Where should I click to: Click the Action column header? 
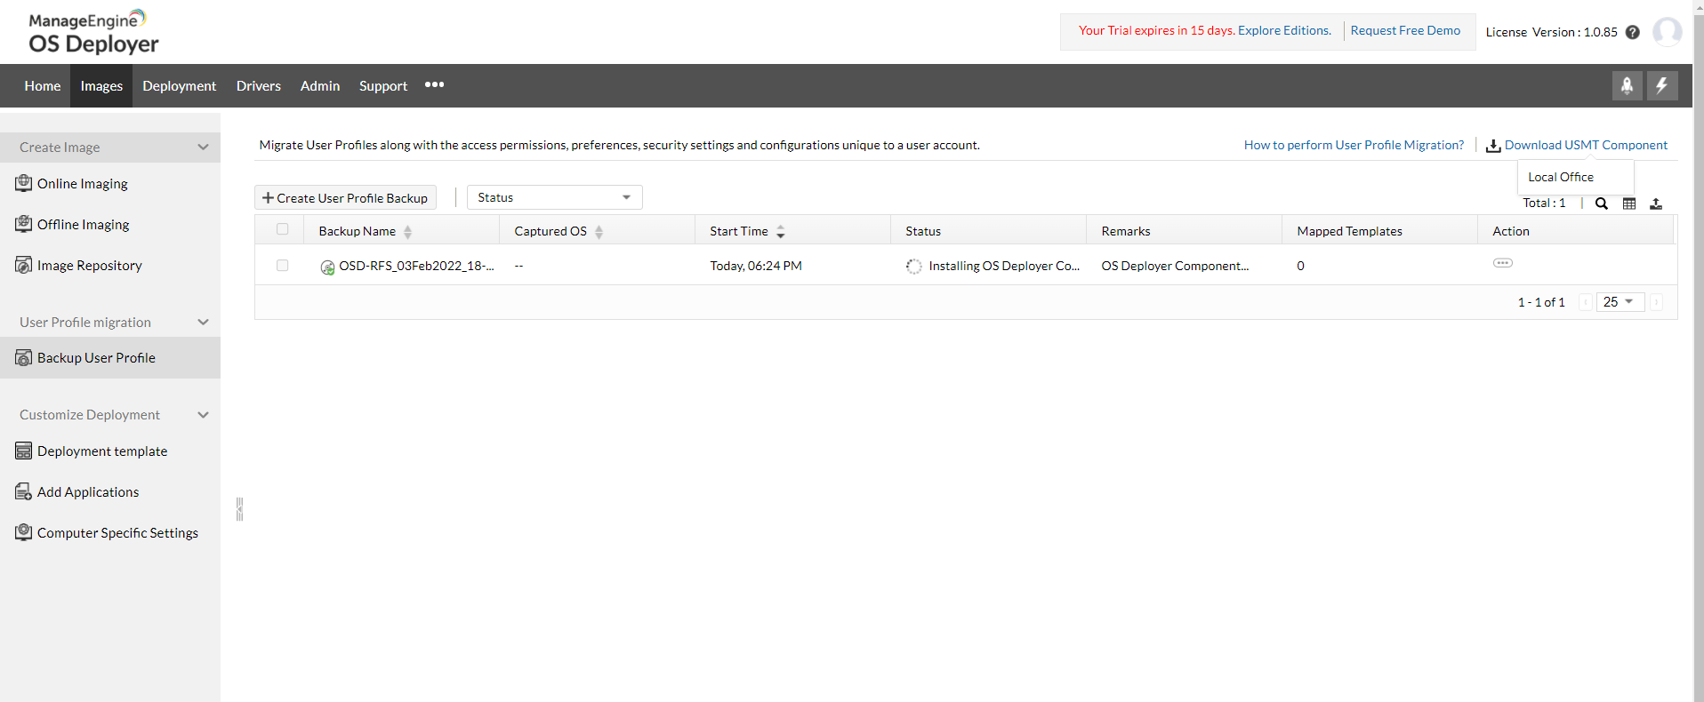tap(1511, 231)
